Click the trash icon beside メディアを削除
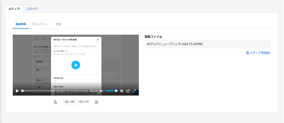Image resolution: width=284 pixels, height=123 pixels. [247, 53]
